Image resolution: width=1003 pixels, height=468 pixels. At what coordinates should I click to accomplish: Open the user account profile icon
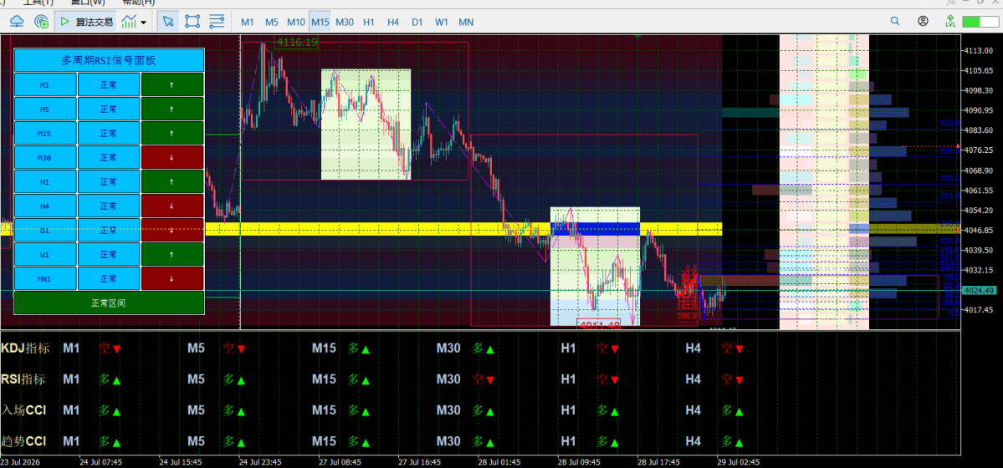pyautogui.click(x=923, y=21)
